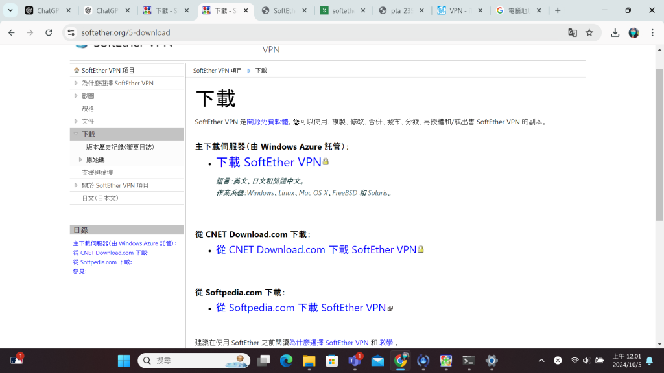Collapse 下載 sidebar section arrow
The width and height of the screenshot is (664, 373).
[76, 134]
